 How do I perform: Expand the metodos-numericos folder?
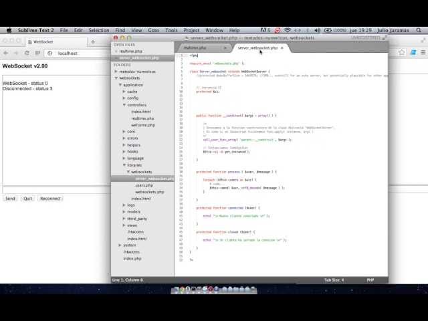coord(116,72)
